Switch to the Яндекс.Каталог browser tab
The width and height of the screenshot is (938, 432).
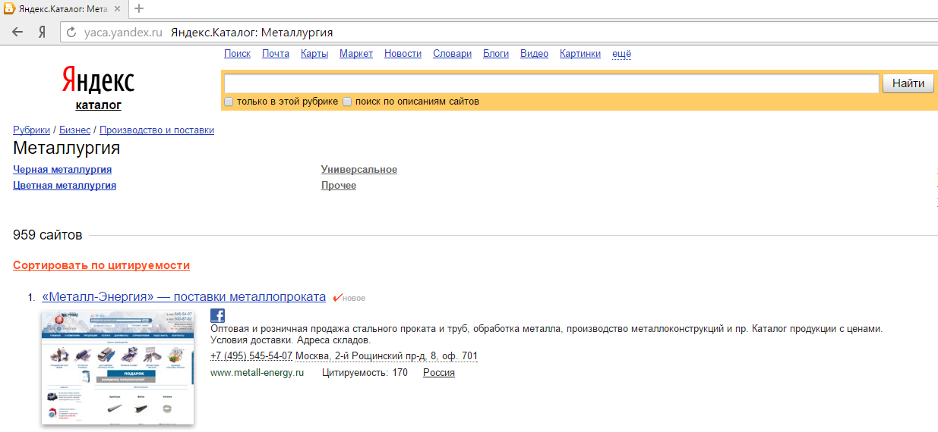click(x=62, y=9)
